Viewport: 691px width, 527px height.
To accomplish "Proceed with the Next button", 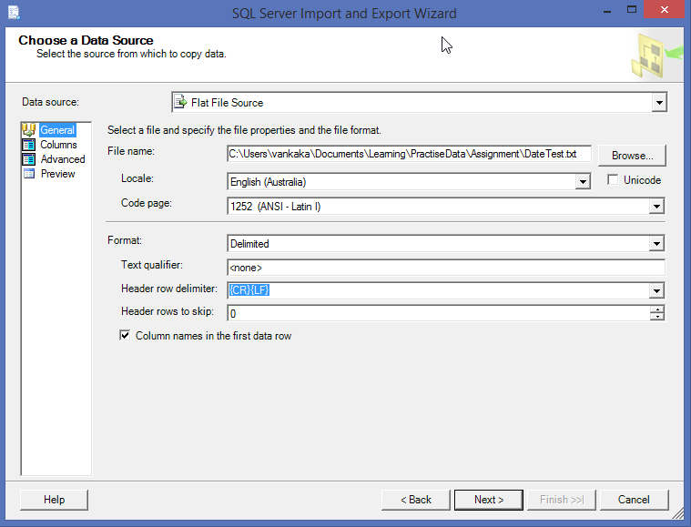I will tap(489, 500).
